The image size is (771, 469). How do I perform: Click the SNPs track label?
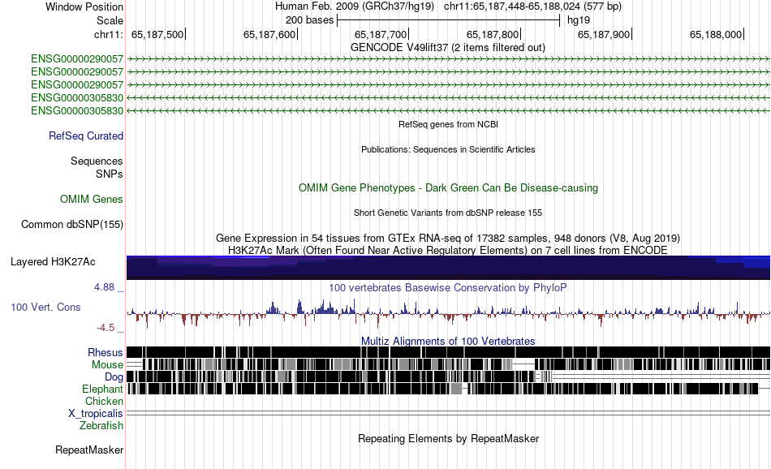(x=110, y=174)
